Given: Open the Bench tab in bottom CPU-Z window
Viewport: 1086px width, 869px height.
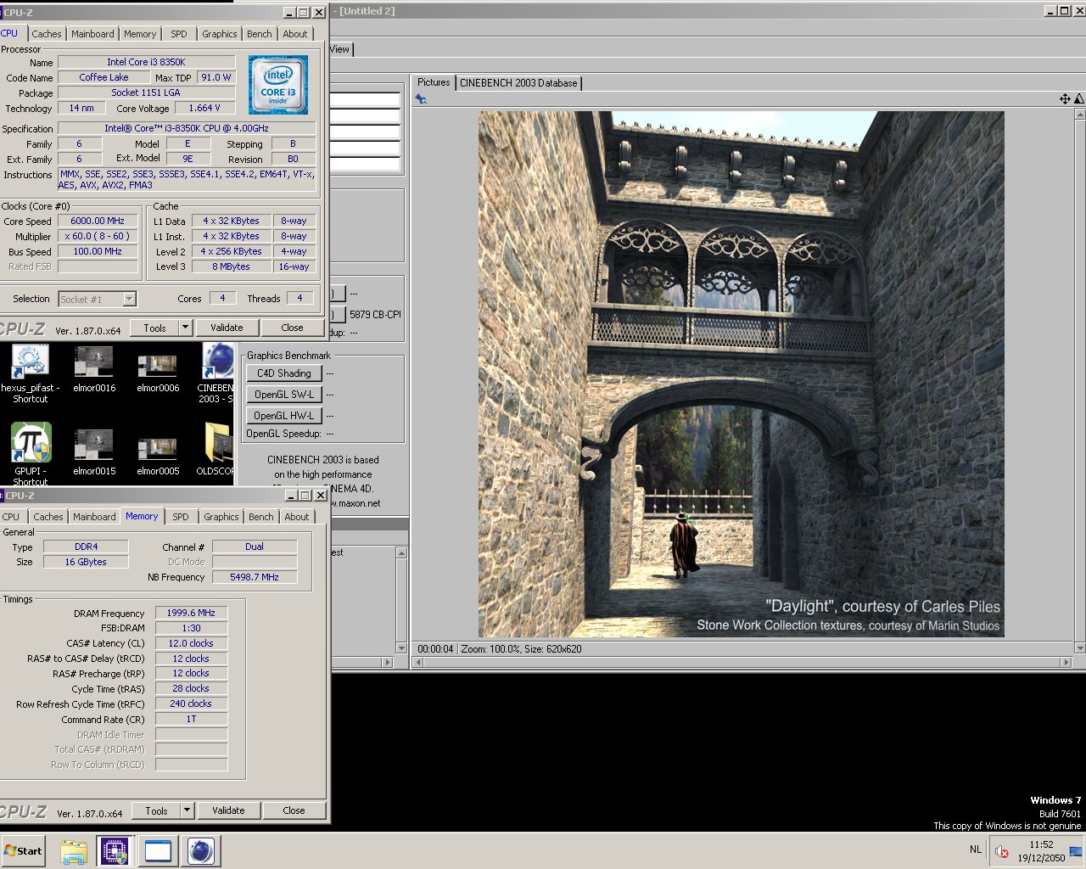Looking at the screenshot, I should click(261, 517).
